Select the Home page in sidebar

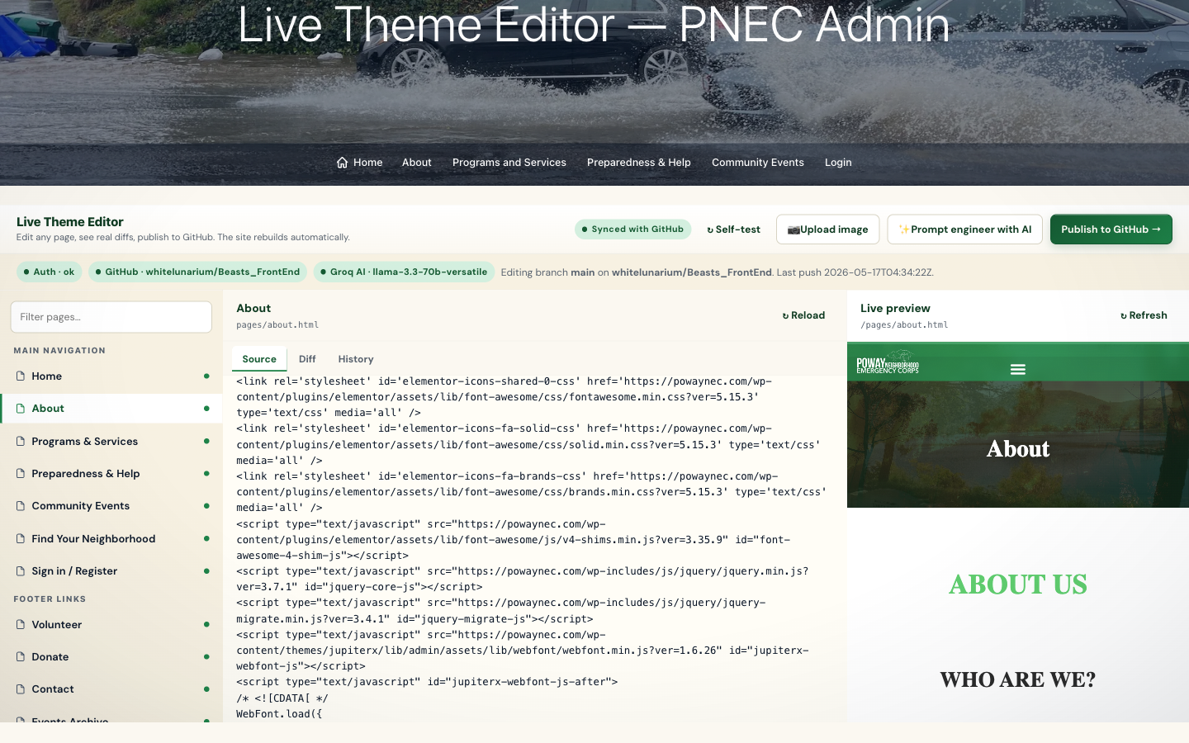(x=111, y=376)
